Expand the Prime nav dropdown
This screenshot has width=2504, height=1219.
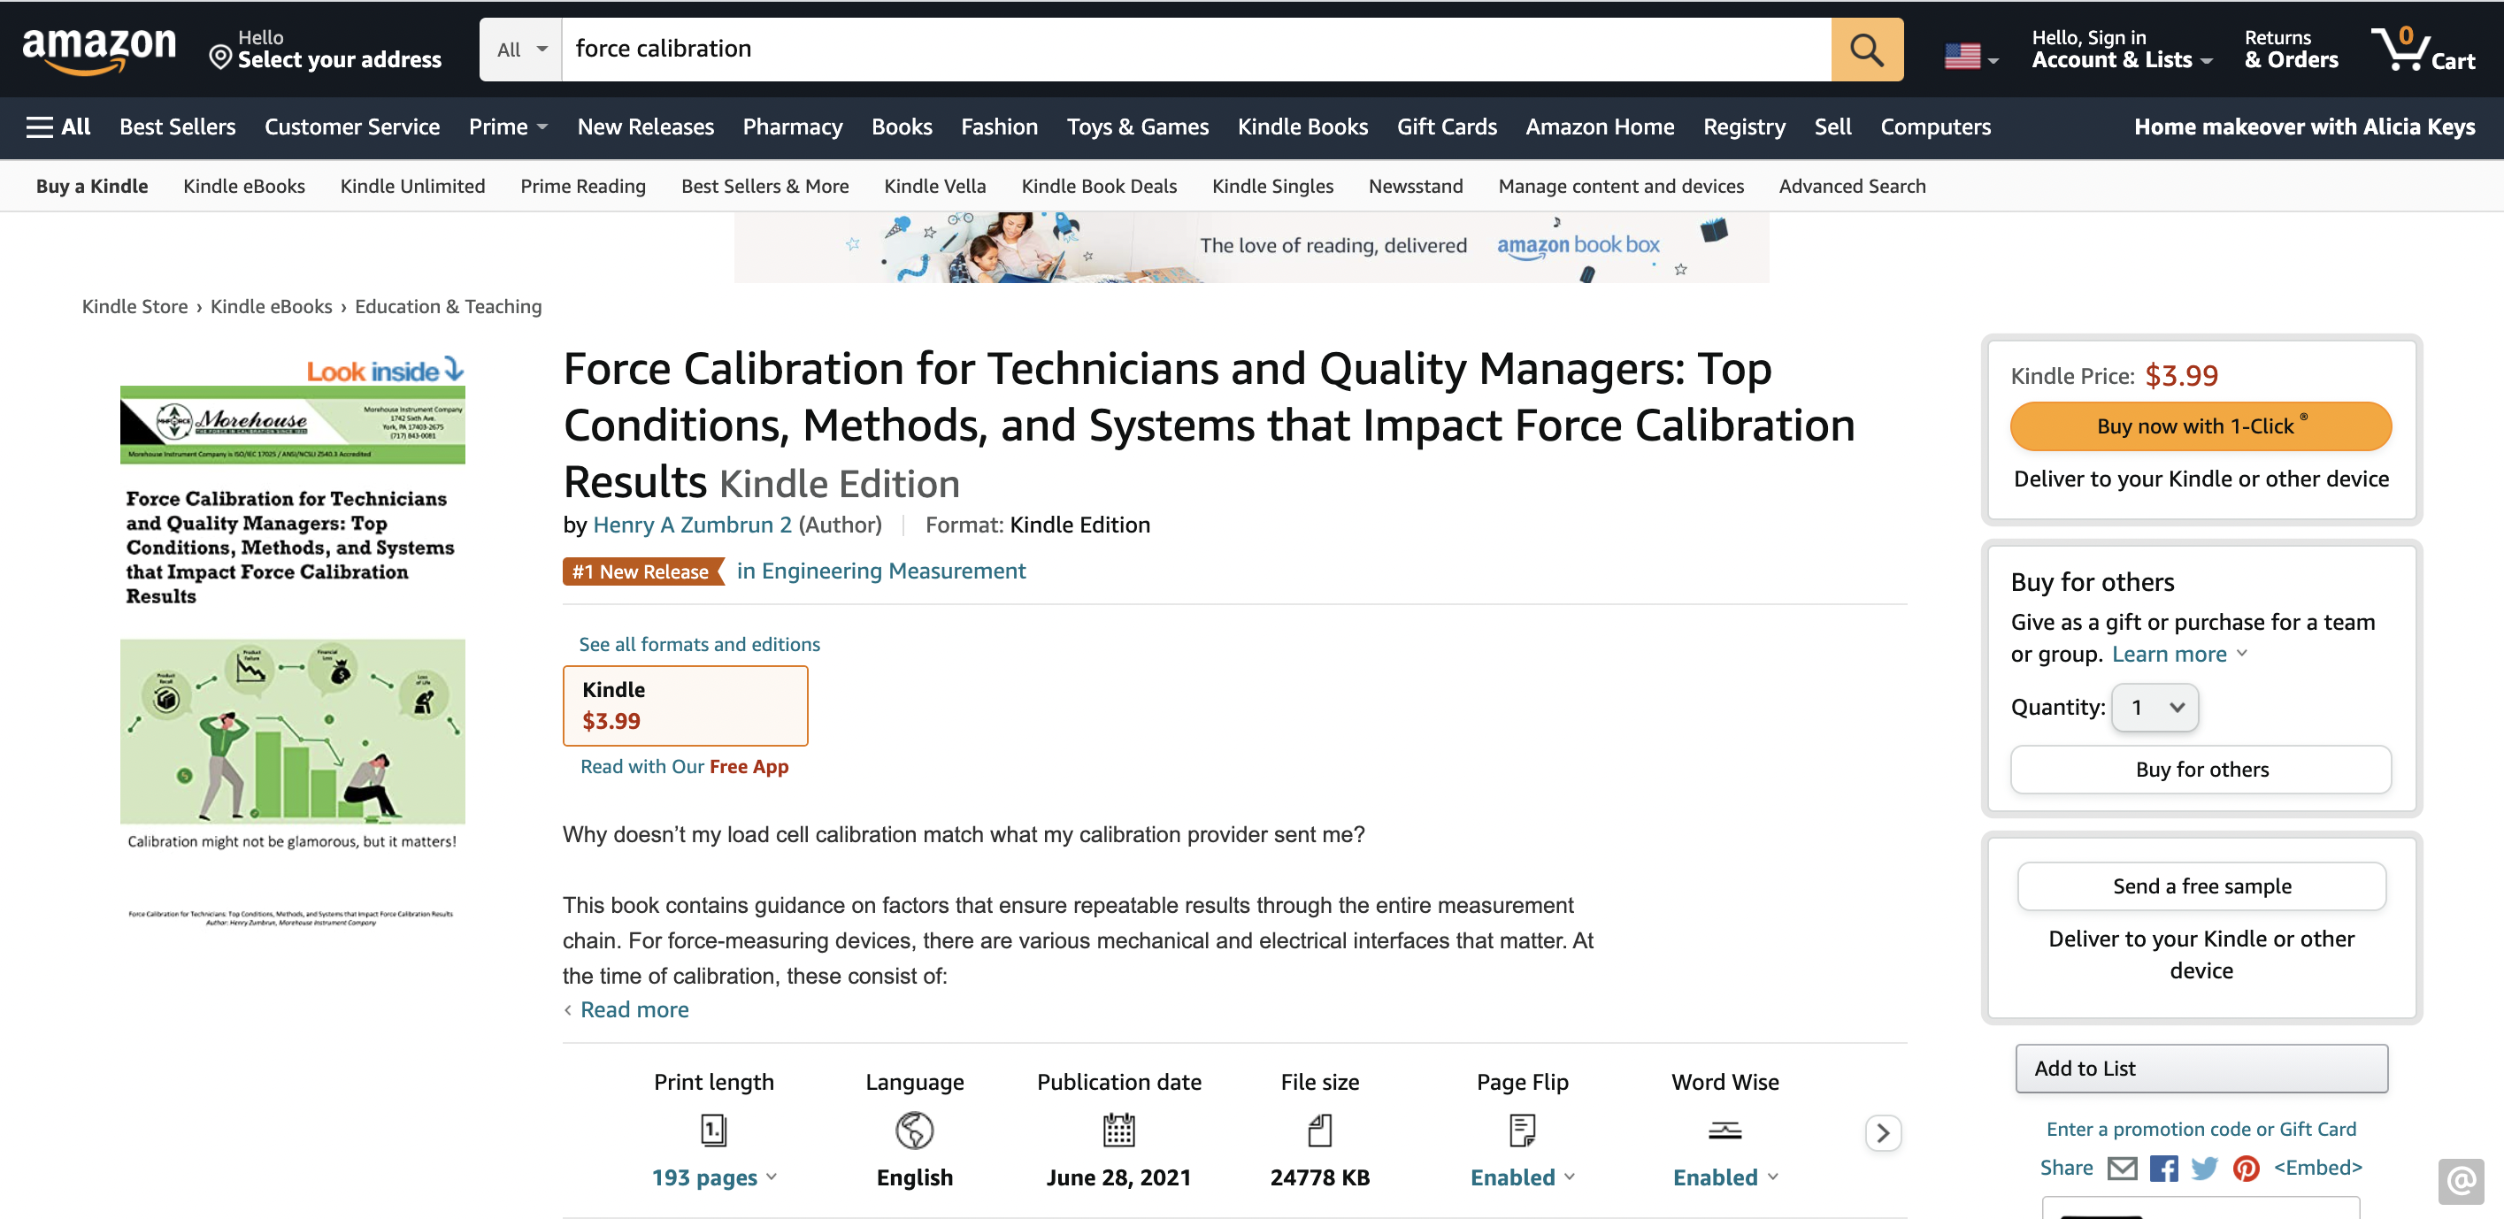point(509,126)
